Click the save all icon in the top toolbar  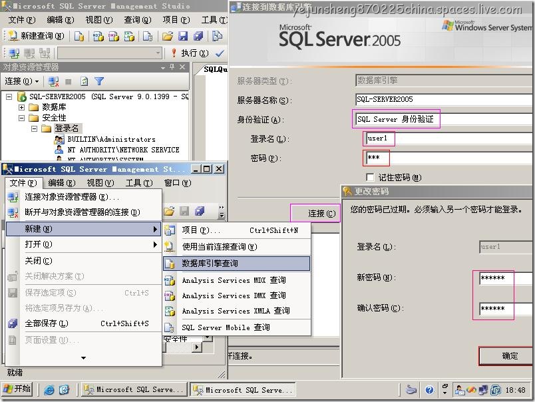[198, 36]
